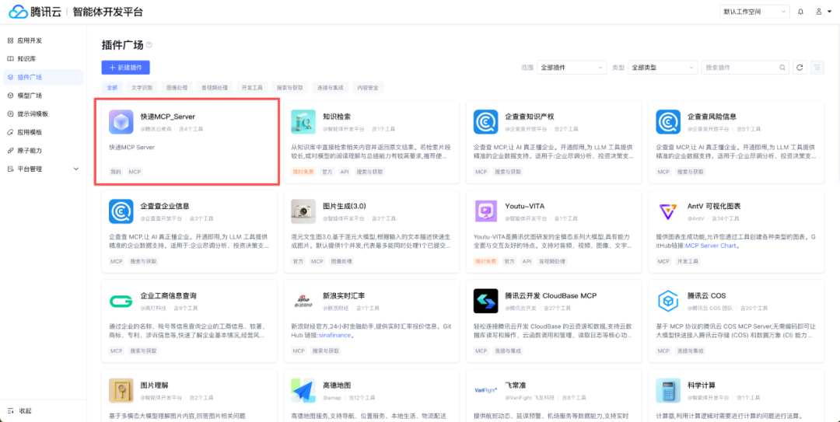Click the 科学计算 card title

pos(702,385)
